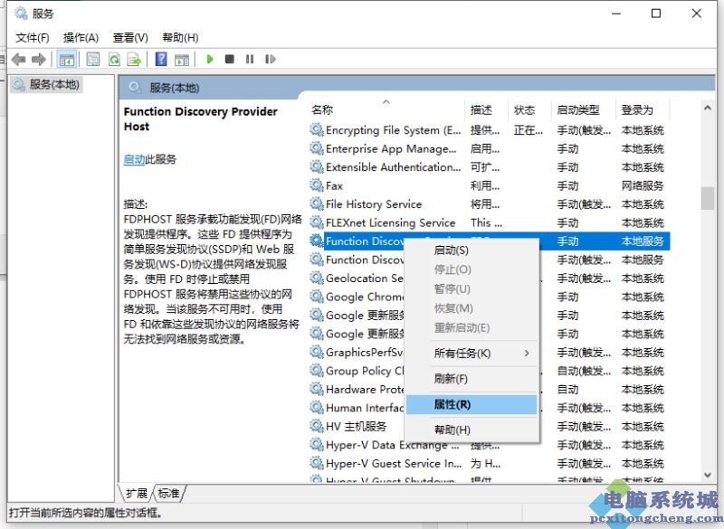
Task: Select the Fax service row
Action: [x=335, y=185]
